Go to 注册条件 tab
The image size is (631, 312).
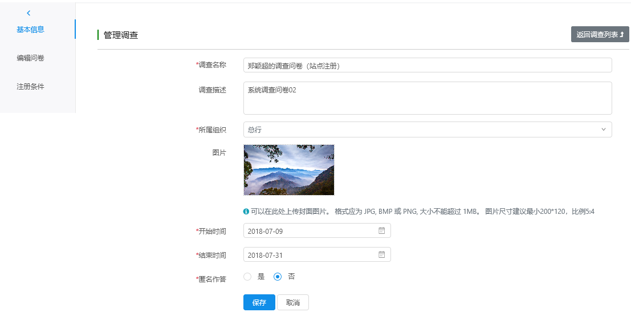(31, 87)
